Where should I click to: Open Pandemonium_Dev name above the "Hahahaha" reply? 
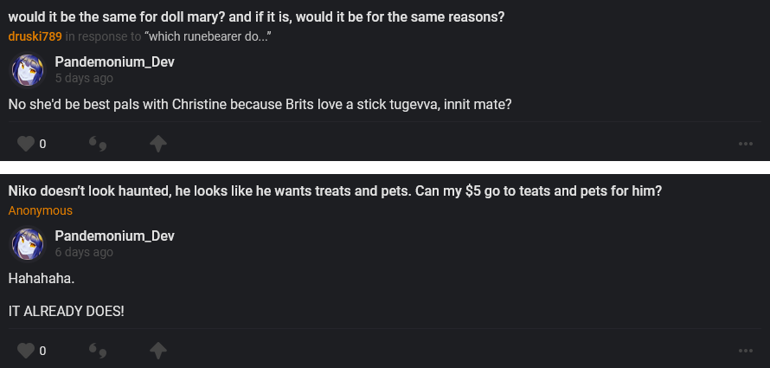coord(115,236)
